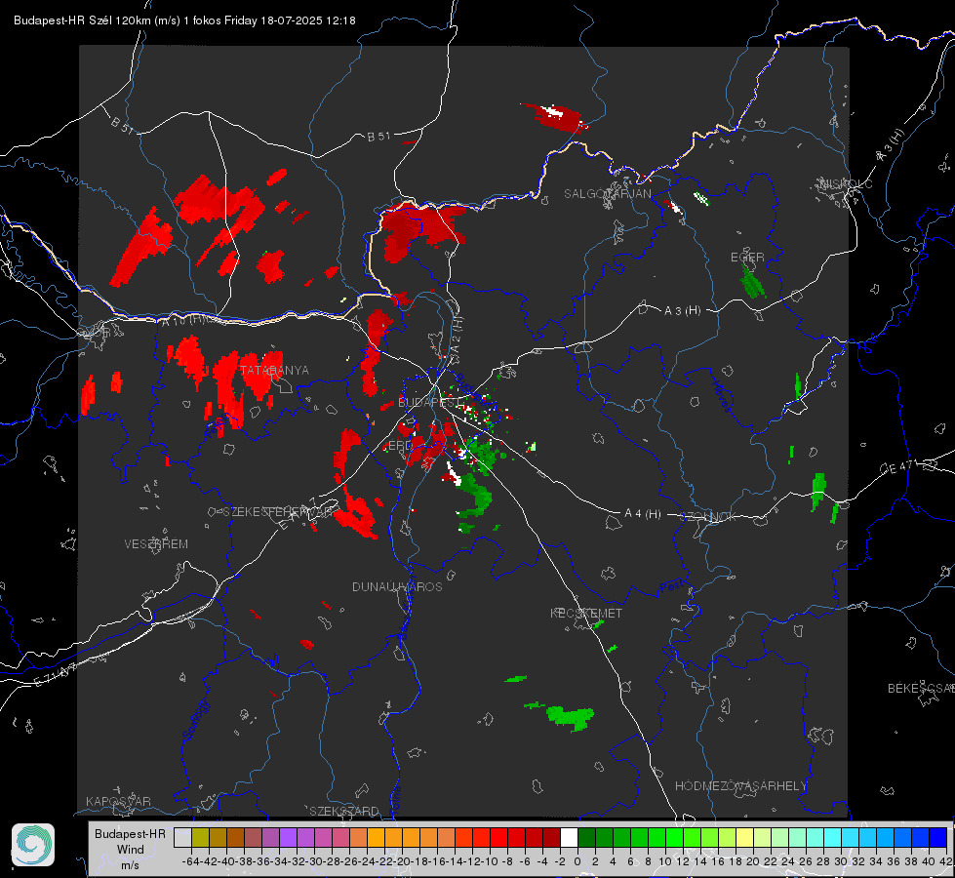Select the deep blue last legend swatch
The image size is (955, 878).
click(x=938, y=837)
